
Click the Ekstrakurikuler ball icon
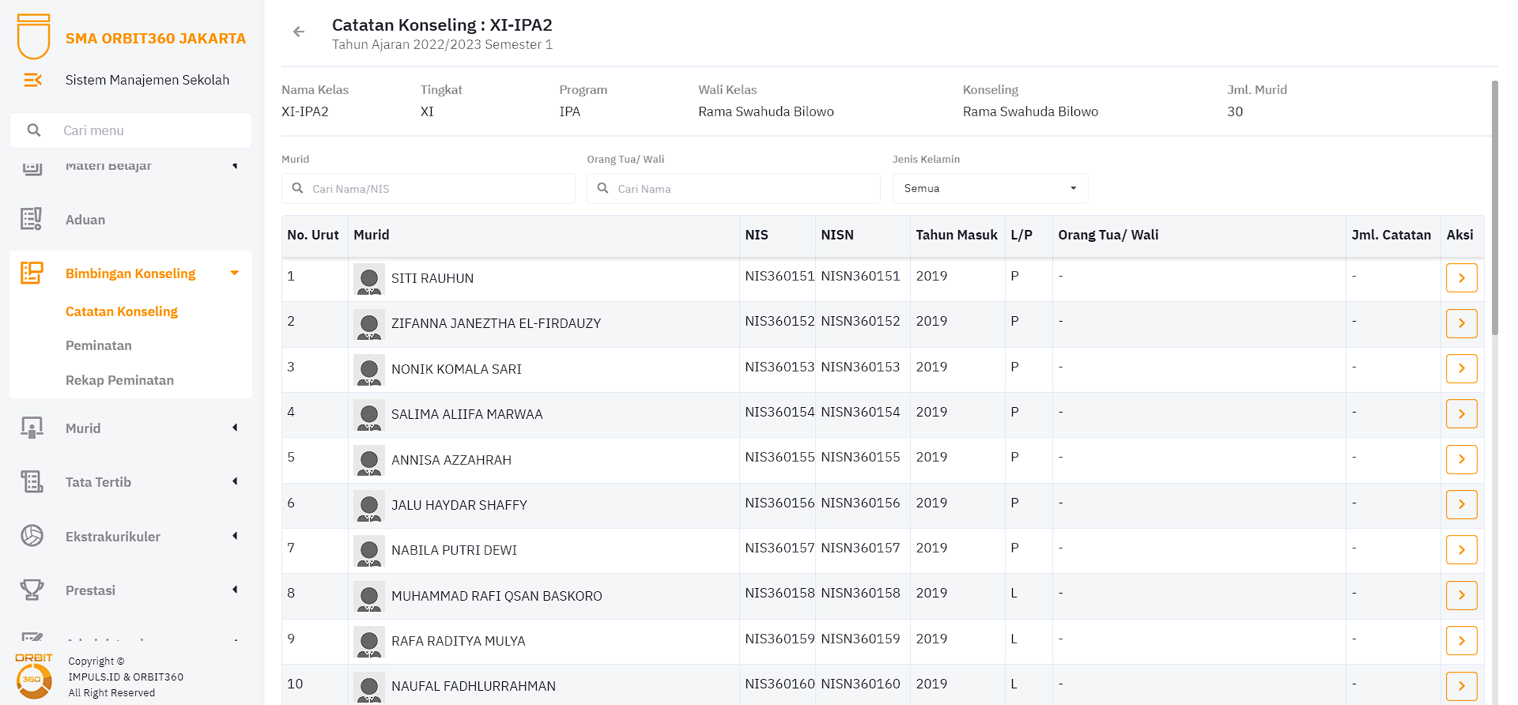(x=32, y=536)
